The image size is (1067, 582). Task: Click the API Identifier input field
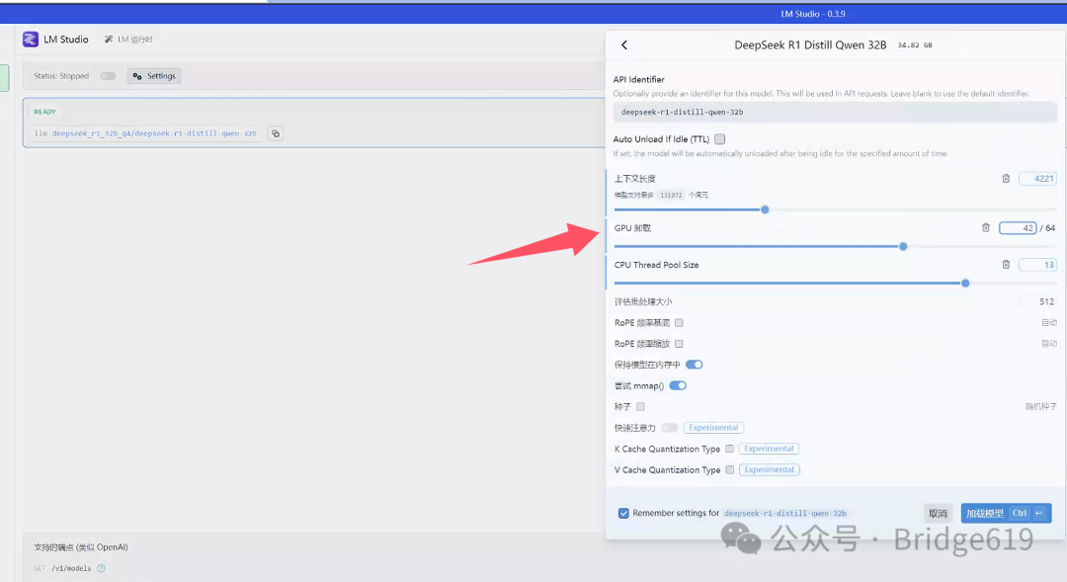(835, 112)
